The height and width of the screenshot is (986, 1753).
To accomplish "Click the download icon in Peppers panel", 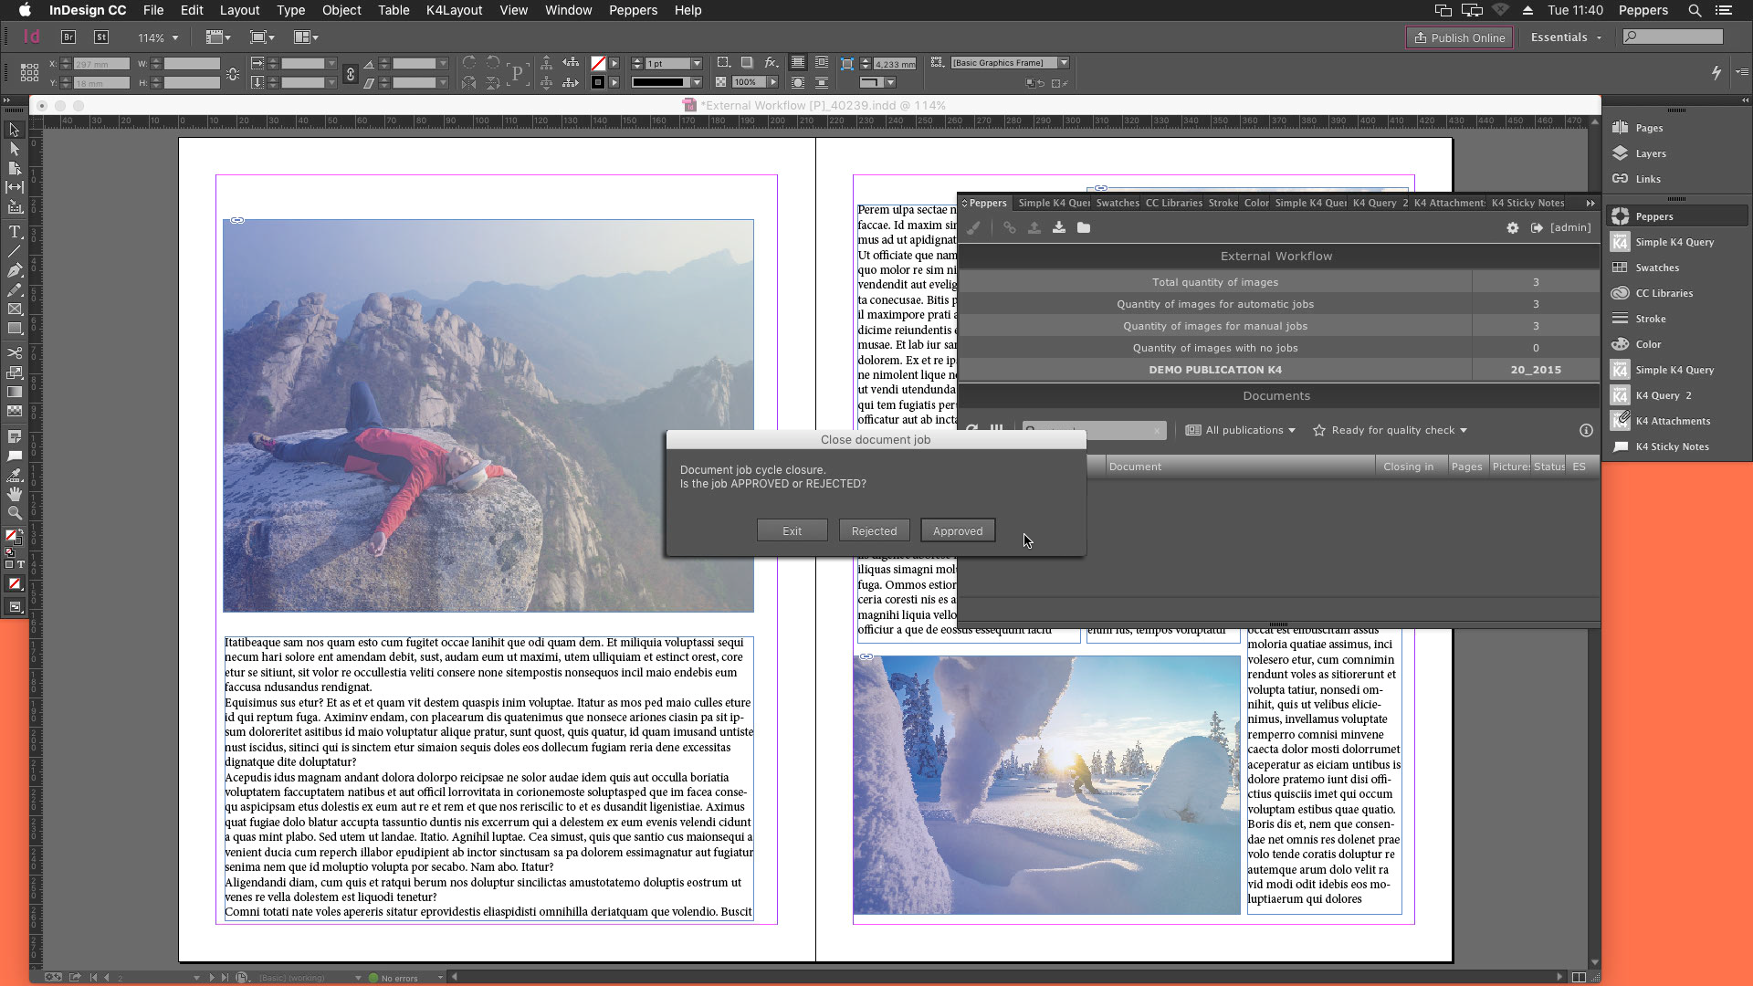I will tap(1058, 227).
